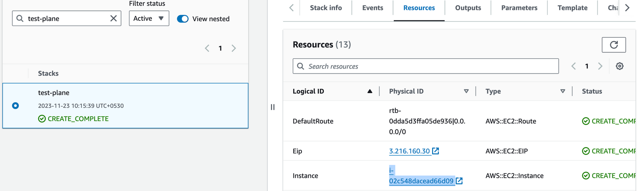This screenshot has height=191, width=639.
Task: Sort resources by Logical ID
Action: [369, 92]
